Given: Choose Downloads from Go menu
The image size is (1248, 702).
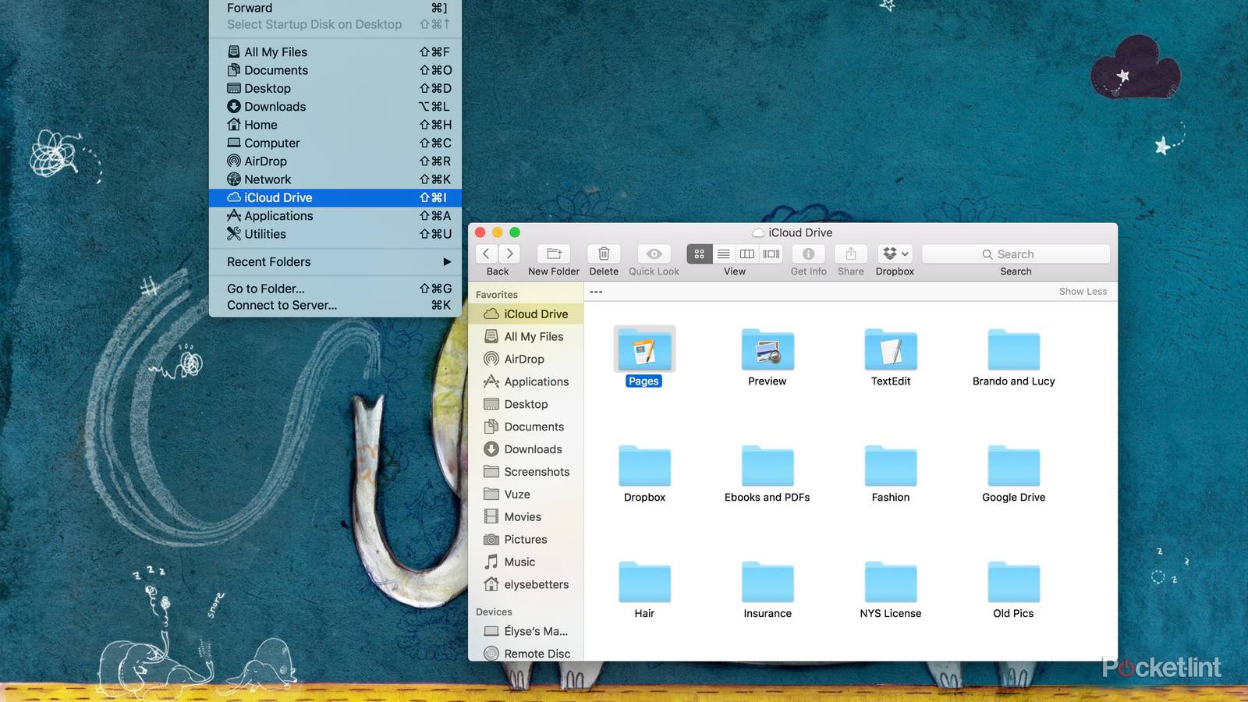Looking at the screenshot, I should [x=335, y=107].
